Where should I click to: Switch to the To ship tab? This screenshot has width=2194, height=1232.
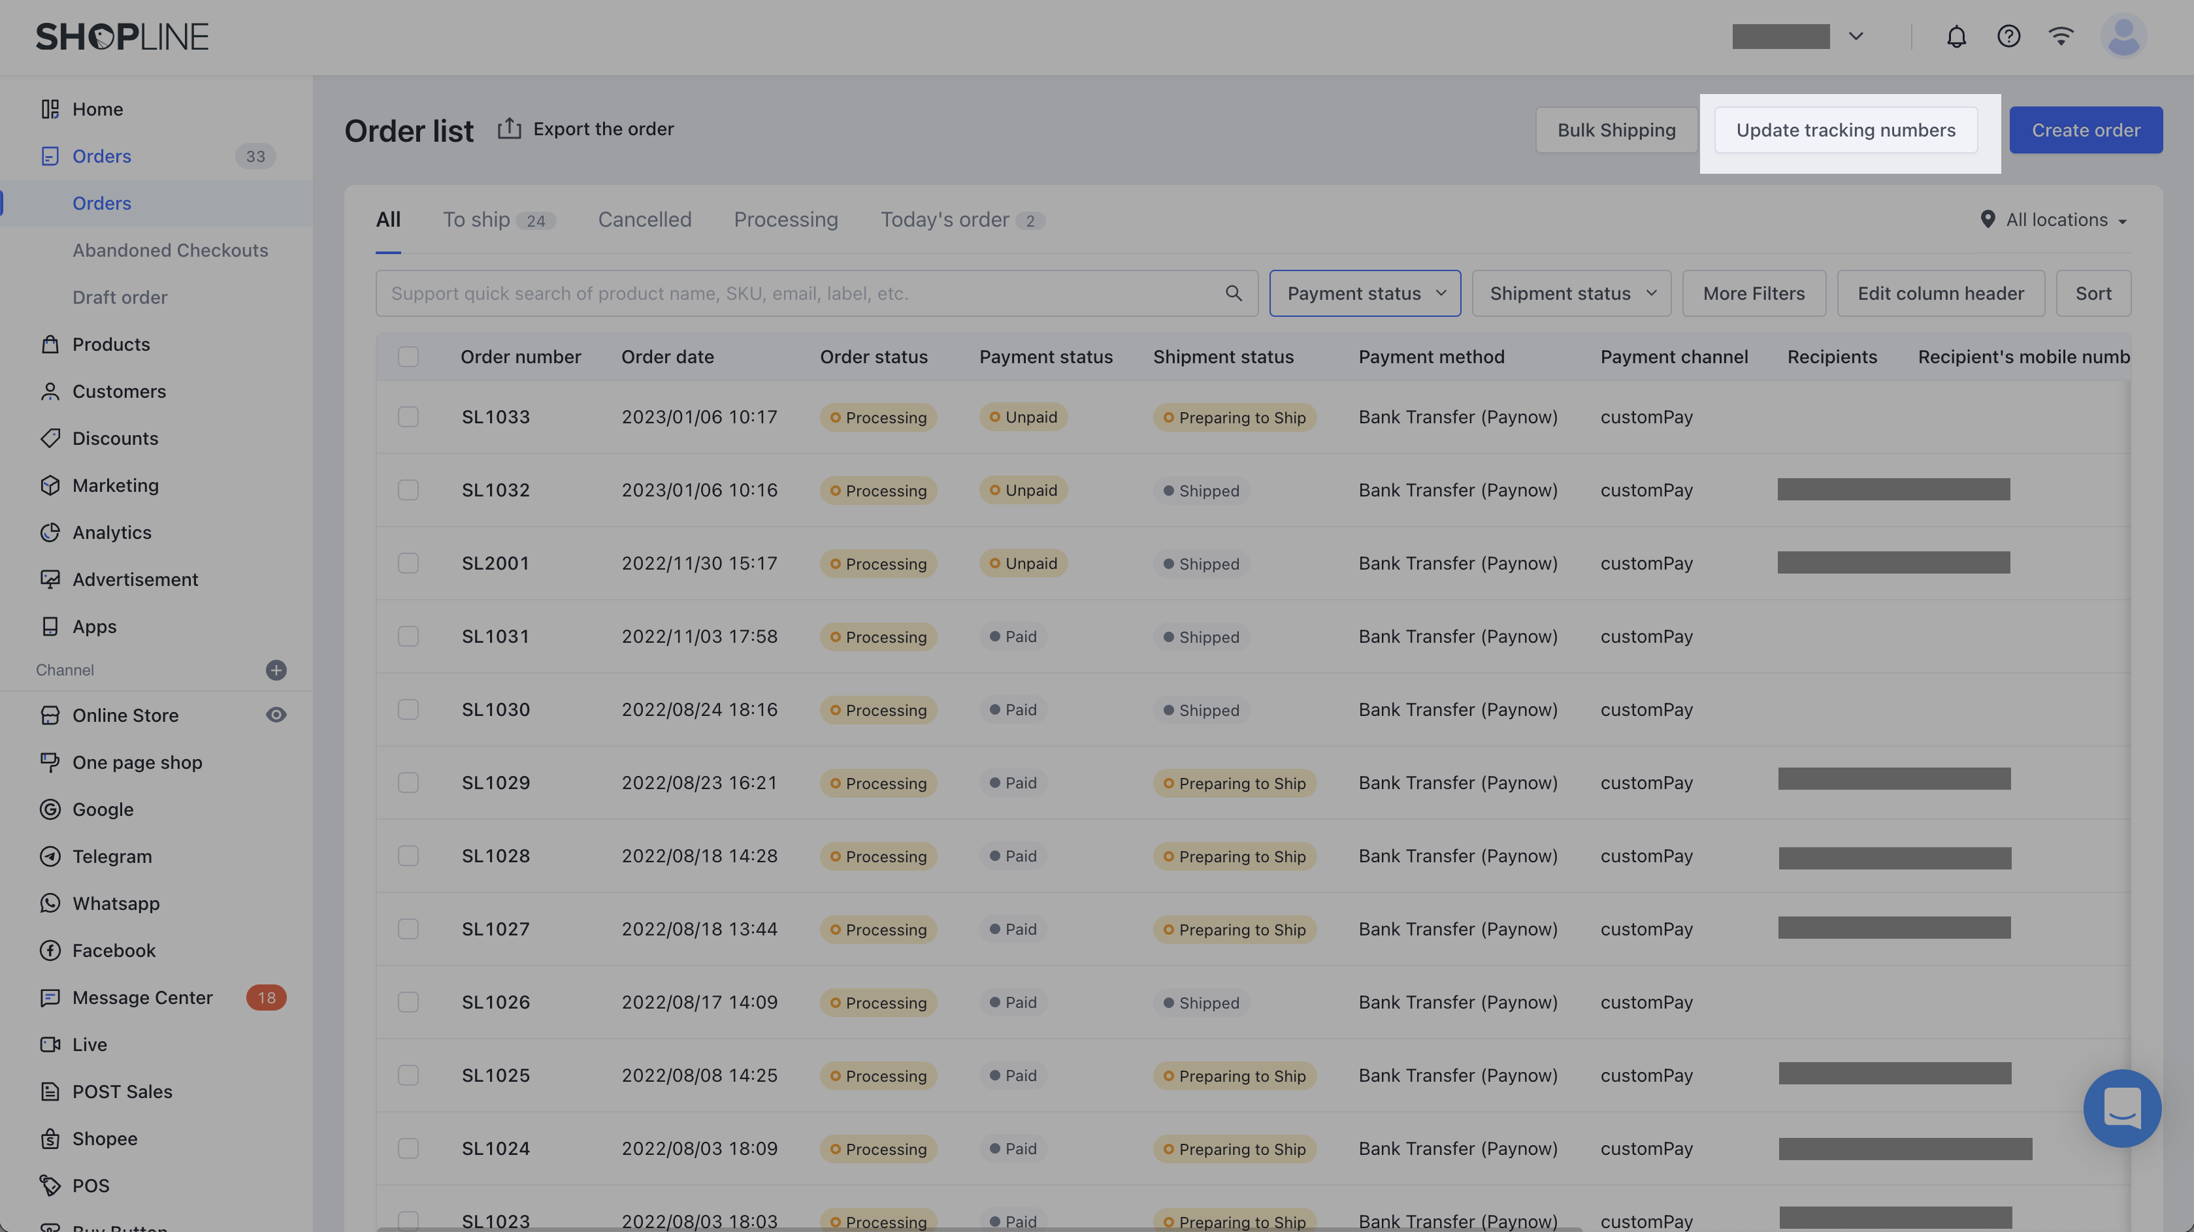(x=499, y=219)
